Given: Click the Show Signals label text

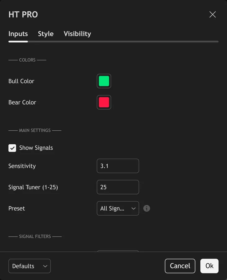Looking at the screenshot, I should [x=36, y=148].
